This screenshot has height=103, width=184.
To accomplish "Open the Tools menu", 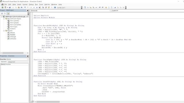I will tap(41, 5).
